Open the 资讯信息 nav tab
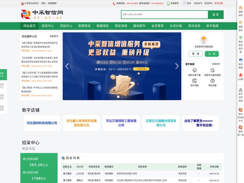 pyautogui.click(x=194, y=26)
